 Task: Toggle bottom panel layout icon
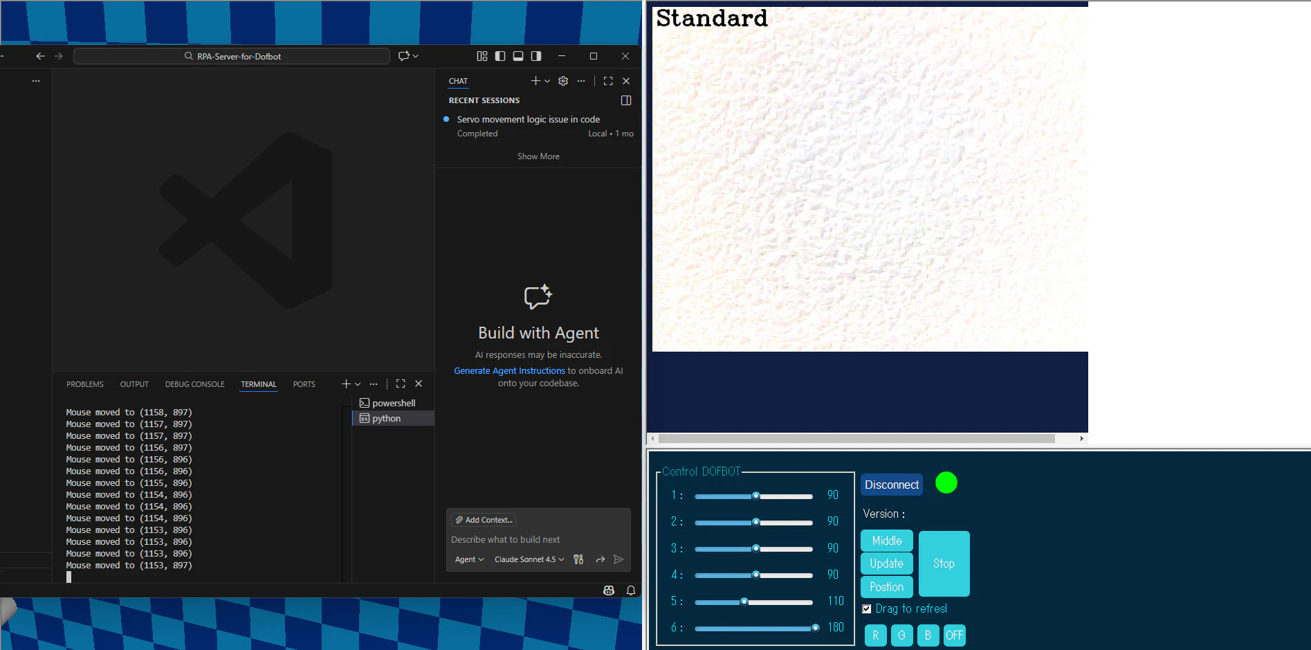pyautogui.click(x=518, y=56)
